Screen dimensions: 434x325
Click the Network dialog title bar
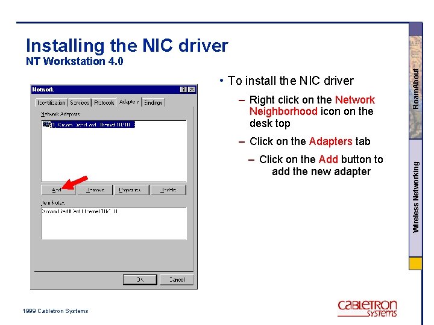click(114, 89)
